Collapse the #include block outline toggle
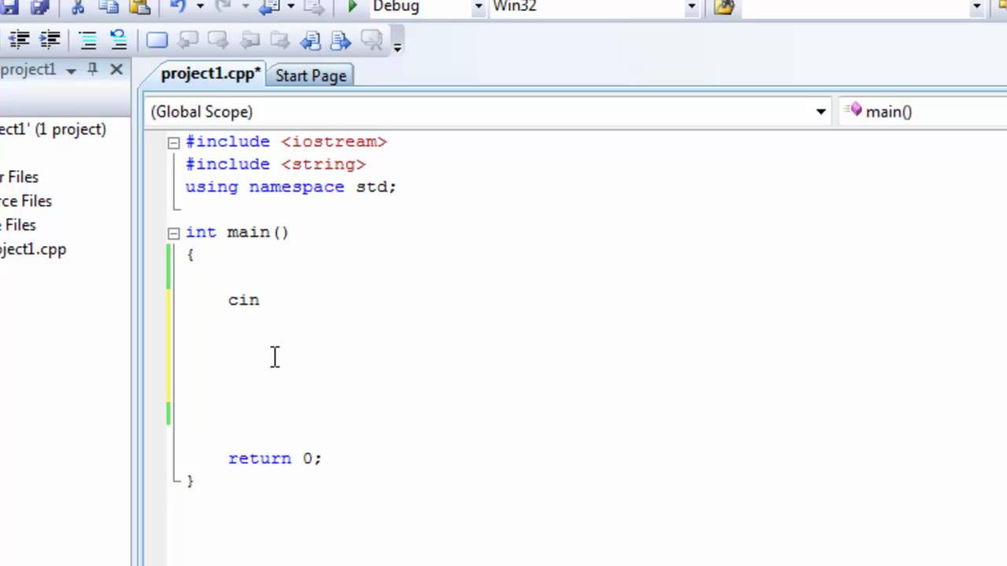This screenshot has width=1007, height=566. point(174,142)
